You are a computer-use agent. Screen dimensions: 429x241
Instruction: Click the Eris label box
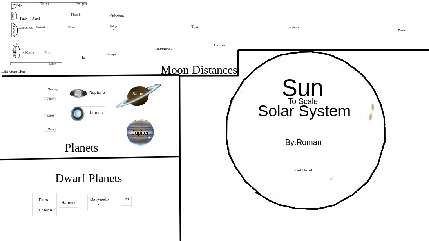click(x=126, y=200)
